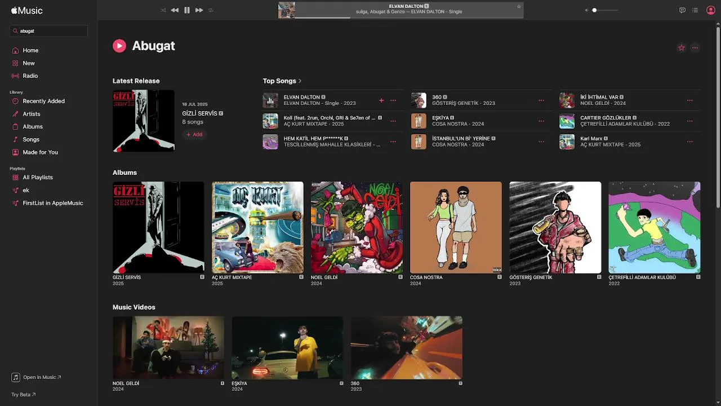This screenshot has width=721, height=406.
Task: Open more options for ELVAN DALTON song
Action: pyautogui.click(x=393, y=100)
